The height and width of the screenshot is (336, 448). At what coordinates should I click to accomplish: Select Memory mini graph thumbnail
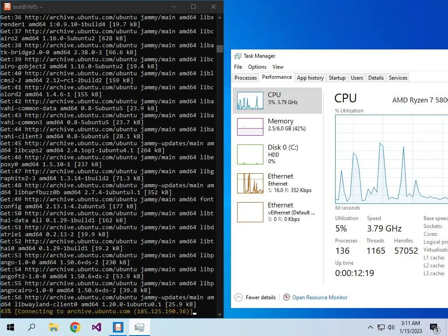[x=250, y=127]
